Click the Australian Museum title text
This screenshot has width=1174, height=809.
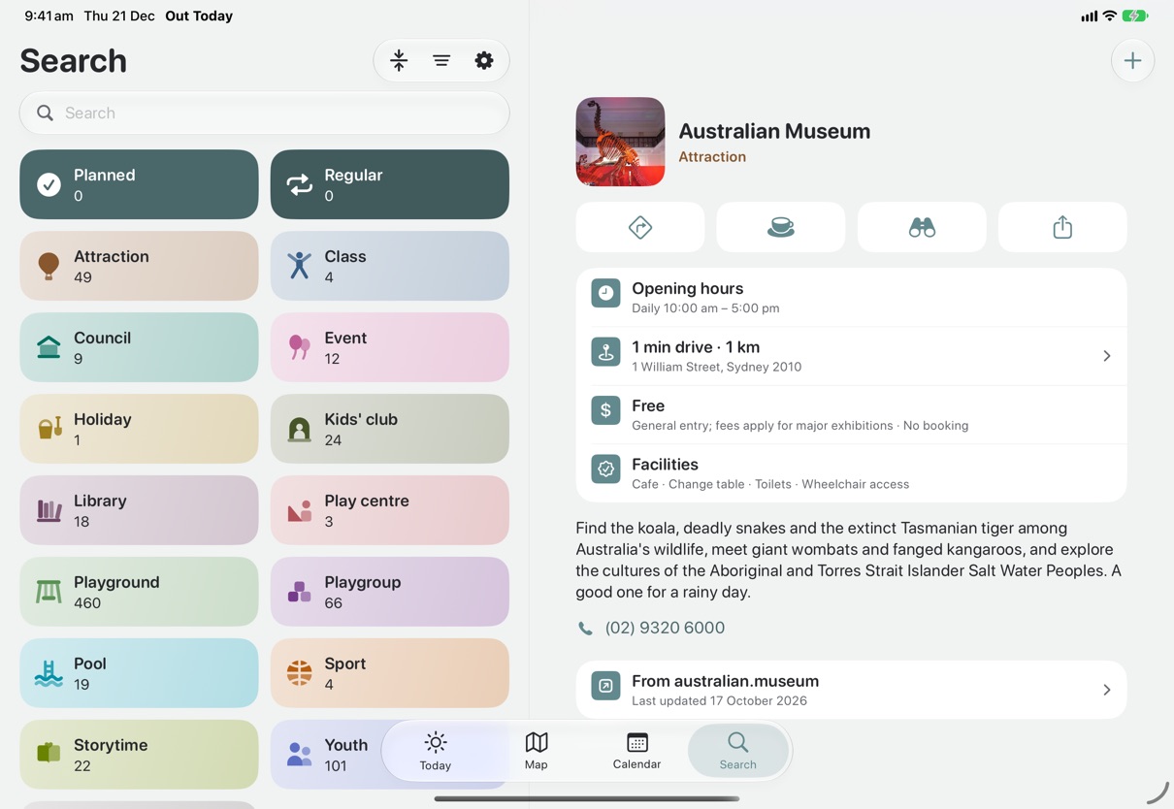774,131
